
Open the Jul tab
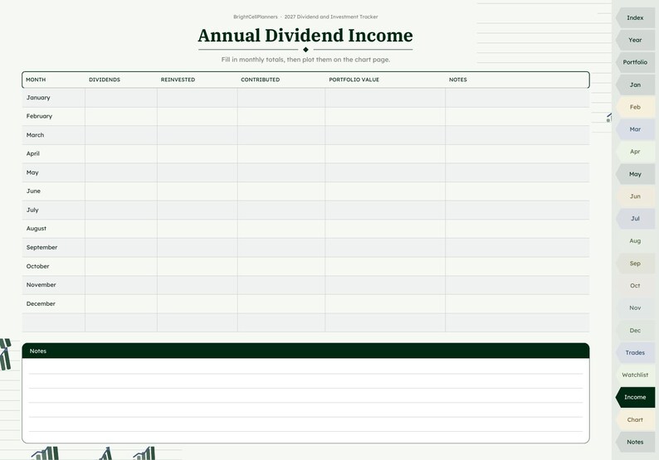(635, 219)
